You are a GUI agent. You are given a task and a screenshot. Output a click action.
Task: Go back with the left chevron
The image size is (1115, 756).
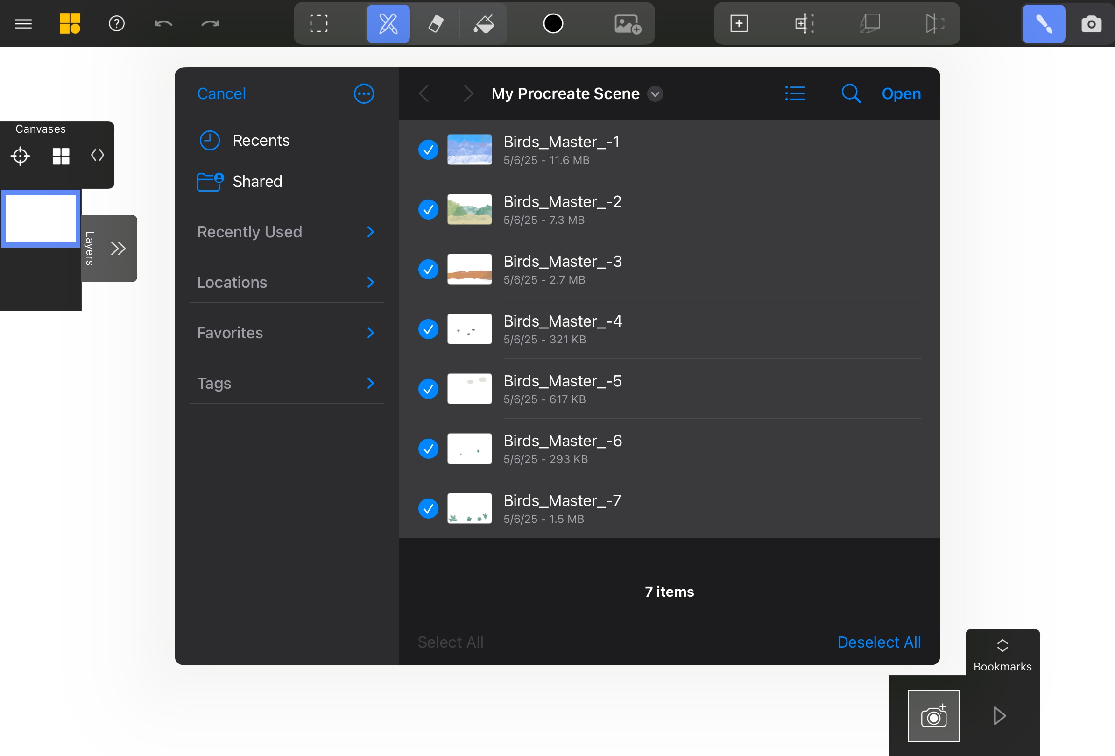[x=423, y=93]
